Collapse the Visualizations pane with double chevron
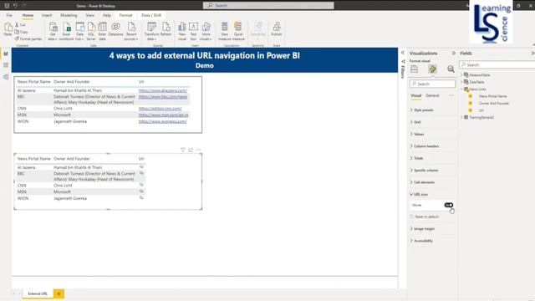 click(453, 54)
